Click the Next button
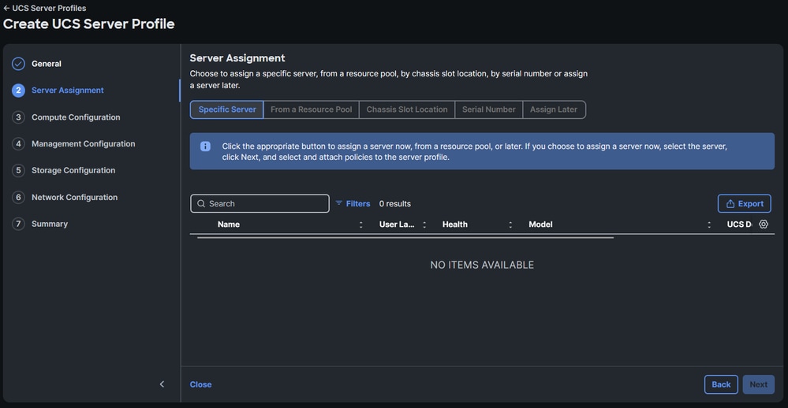The width and height of the screenshot is (788, 408). coord(758,384)
